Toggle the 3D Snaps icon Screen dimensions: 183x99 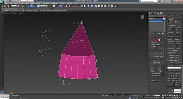[x=57, y=6]
